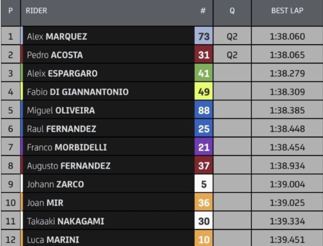323x246 pixels.
Task: Click the green number 41 badge
Action: (x=204, y=73)
